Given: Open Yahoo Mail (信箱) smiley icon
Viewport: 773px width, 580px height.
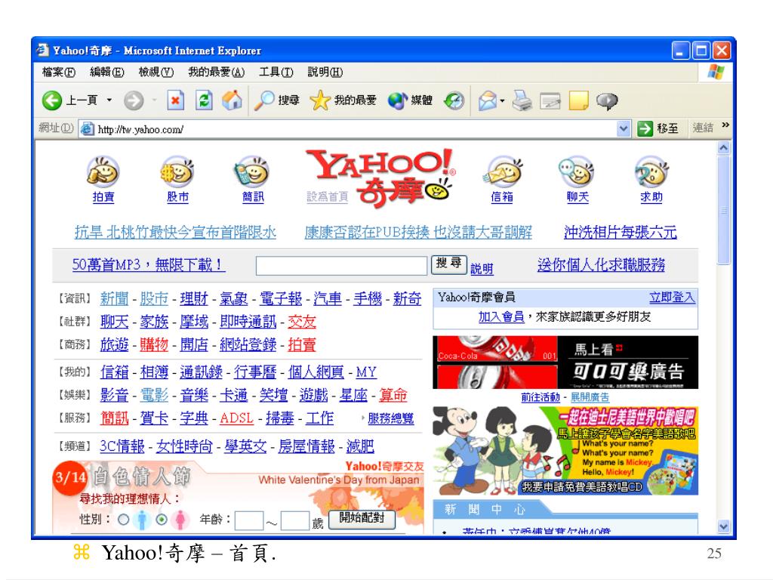Looking at the screenshot, I should click(x=502, y=171).
